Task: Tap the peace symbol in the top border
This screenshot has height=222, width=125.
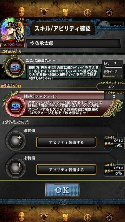Action: (87, 13)
